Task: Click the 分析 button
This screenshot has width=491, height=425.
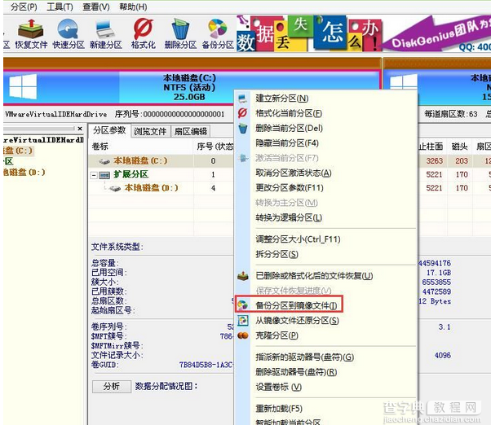Action: click(x=112, y=386)
